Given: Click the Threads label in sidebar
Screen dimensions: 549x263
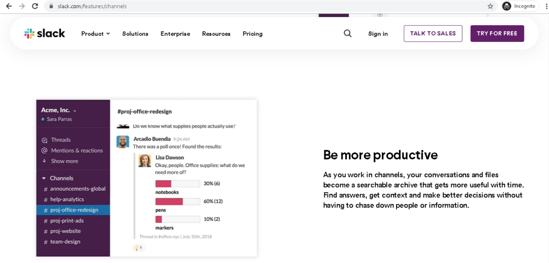Looking at the screenshot, I should (x=61, y=140).
